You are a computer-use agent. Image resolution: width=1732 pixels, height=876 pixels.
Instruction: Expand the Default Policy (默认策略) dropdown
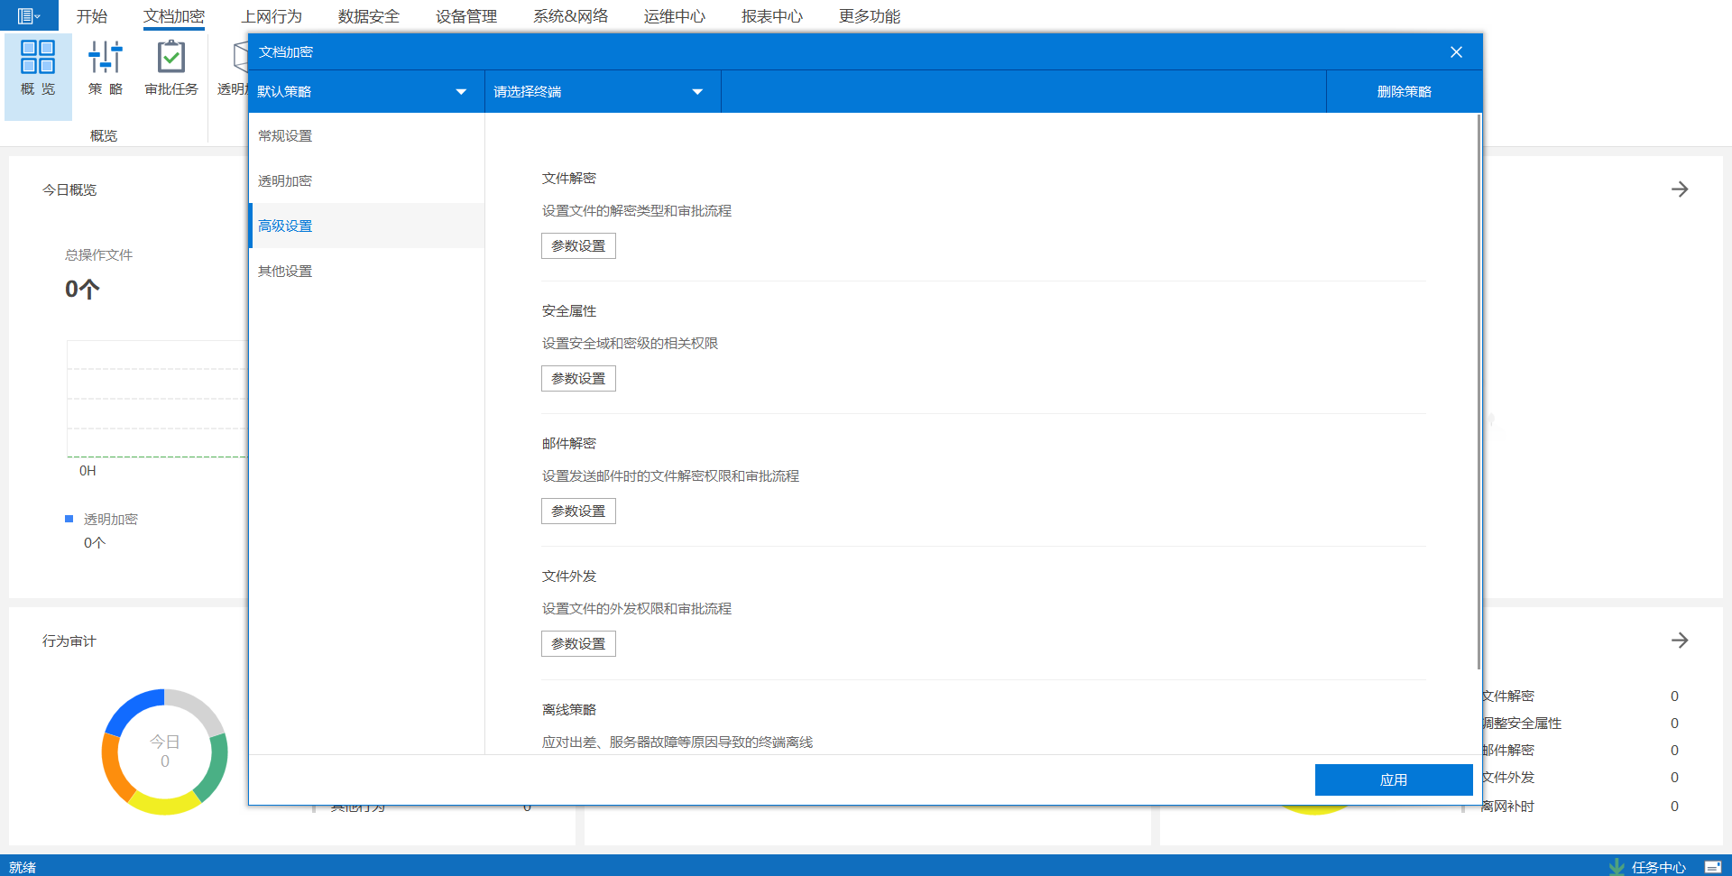pyautogui.click(x=461, y=92)
